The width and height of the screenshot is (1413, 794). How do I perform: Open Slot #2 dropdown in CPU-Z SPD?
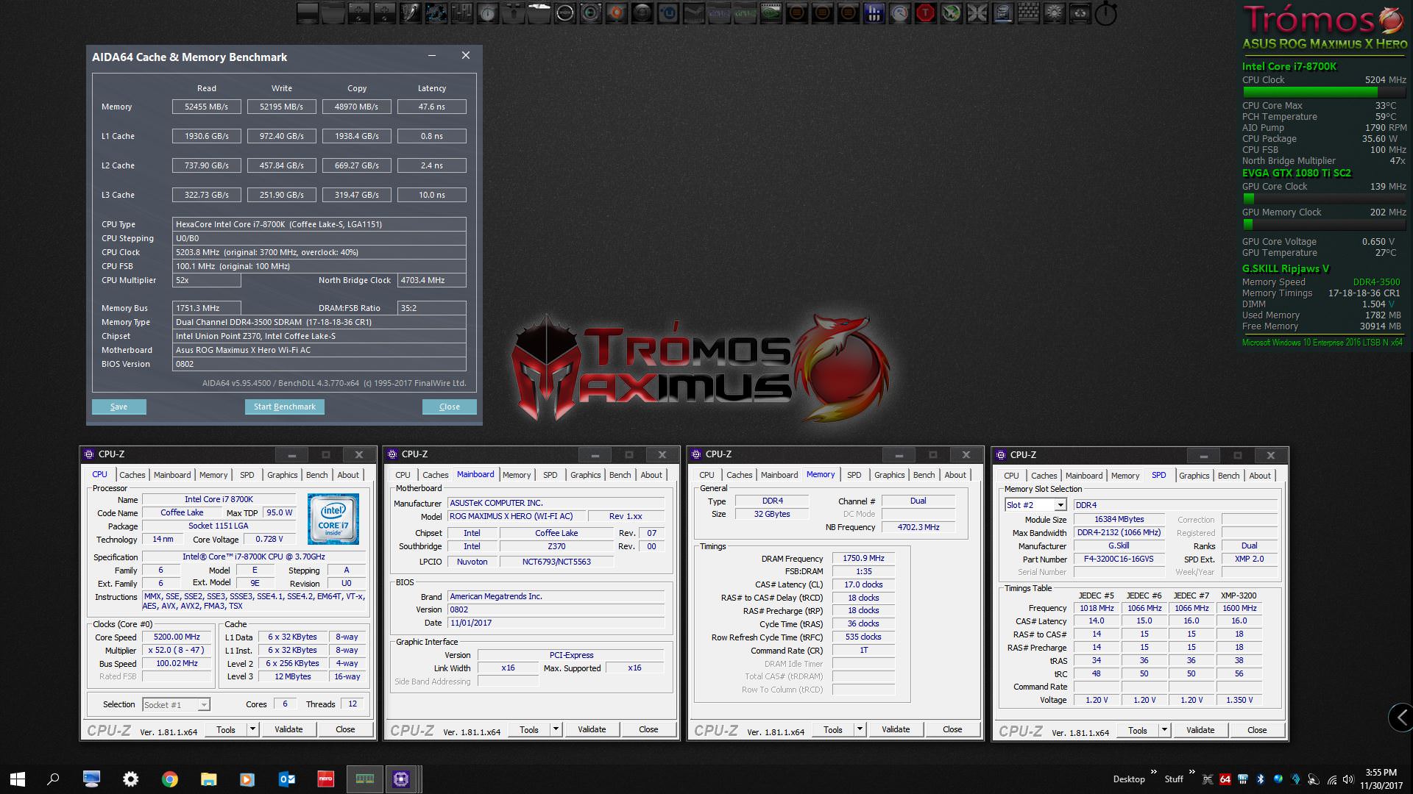point(1060,505)
